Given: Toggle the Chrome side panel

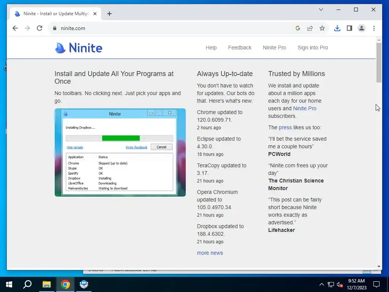Looking at the screenshot, I should pos(349,28).
